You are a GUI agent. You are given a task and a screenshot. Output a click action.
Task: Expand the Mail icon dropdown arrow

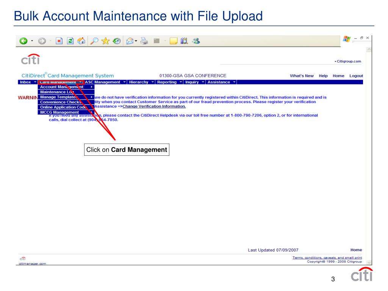click(136, 41)
